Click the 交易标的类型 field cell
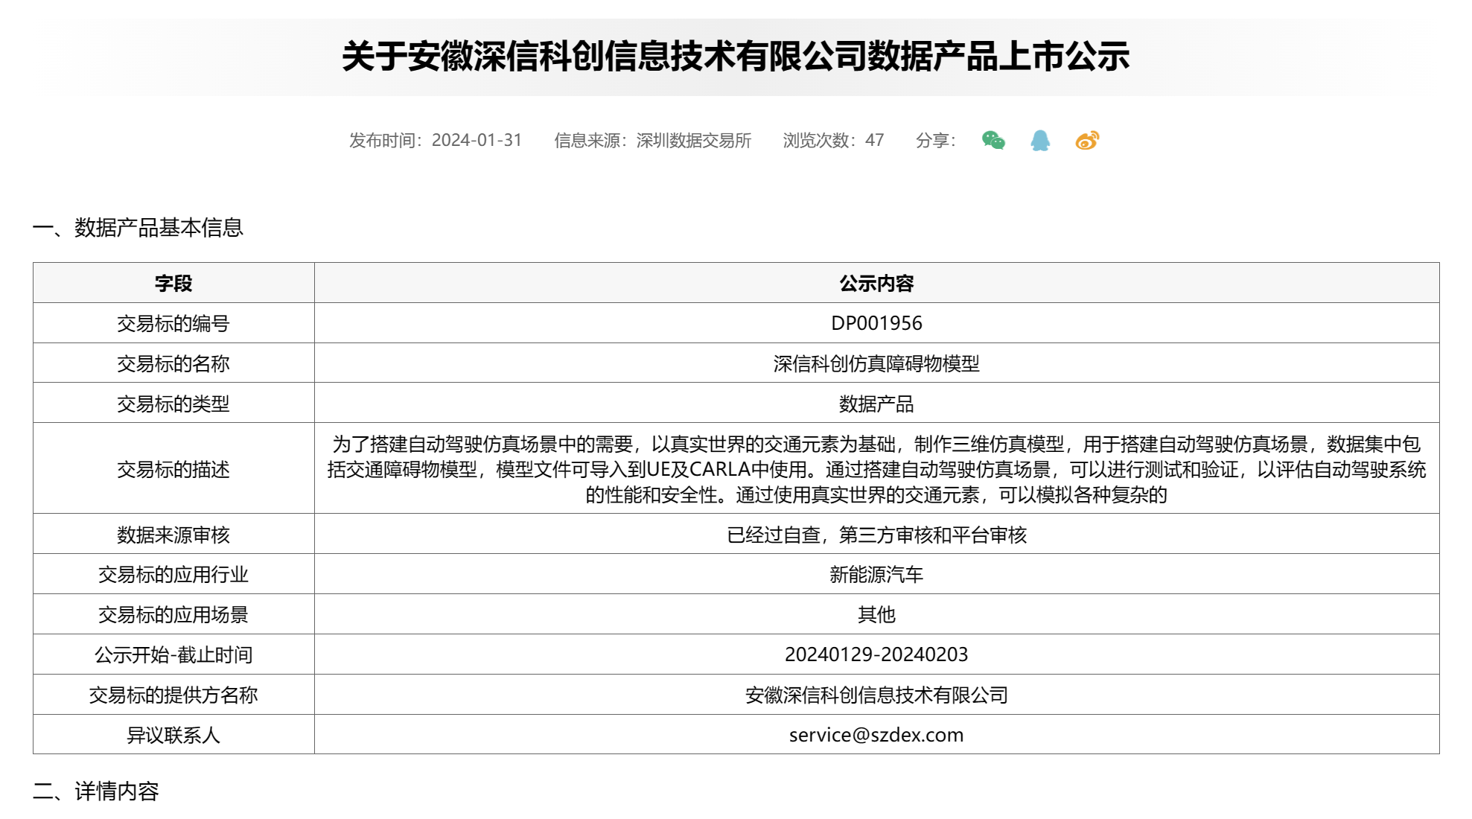 click(x=173, y=404)
